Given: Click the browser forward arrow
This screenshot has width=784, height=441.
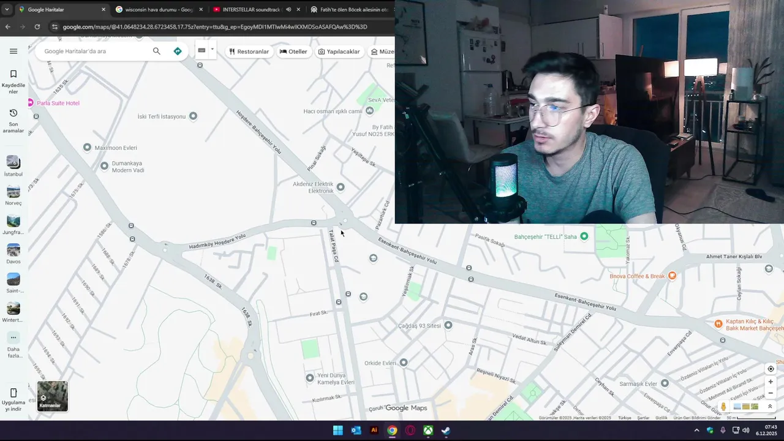Looking at the screenshot, I should pyautogui.click(x=22, y=27).
